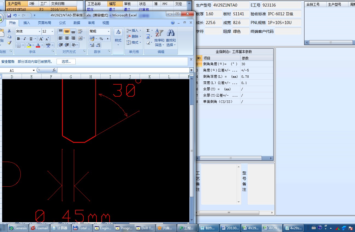
Task: Expand the 格式 cells dropdown
Action: coord(140,43)
